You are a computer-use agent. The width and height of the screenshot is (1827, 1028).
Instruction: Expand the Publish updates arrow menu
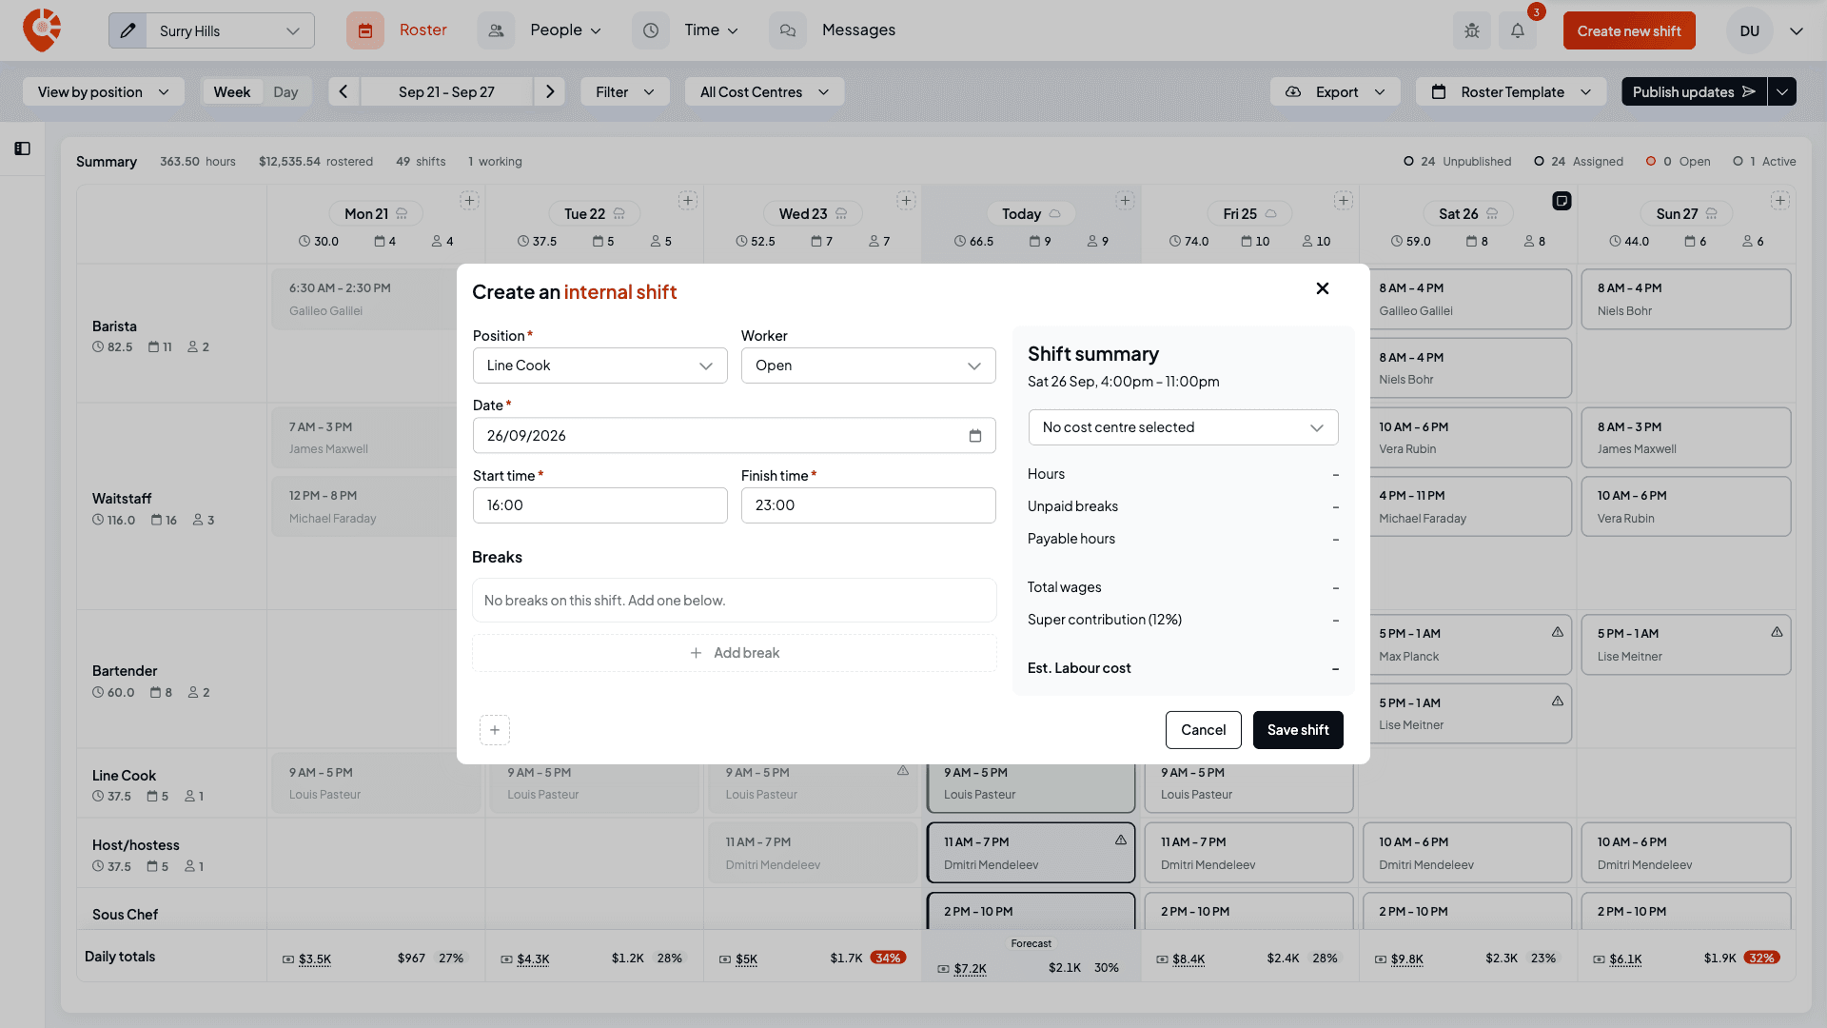1782,91
